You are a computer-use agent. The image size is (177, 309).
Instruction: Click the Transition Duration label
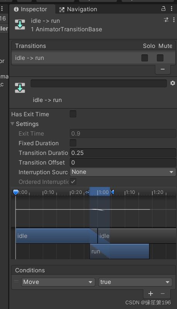43,153
